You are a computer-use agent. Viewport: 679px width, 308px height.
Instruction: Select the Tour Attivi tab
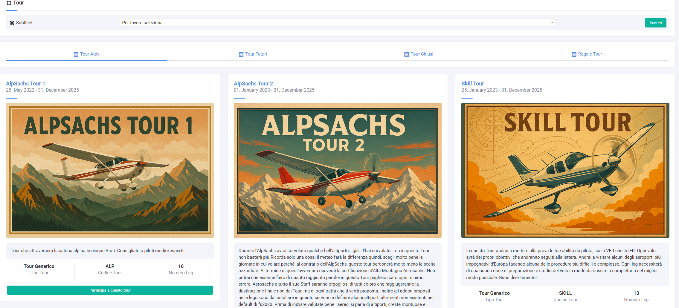coord(87,54)
